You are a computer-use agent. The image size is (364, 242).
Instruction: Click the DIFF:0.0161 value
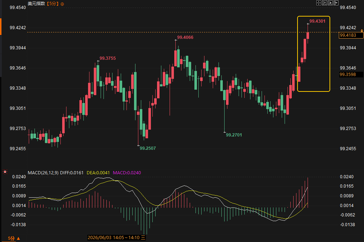pyautogui.click(x=72, y=172)
